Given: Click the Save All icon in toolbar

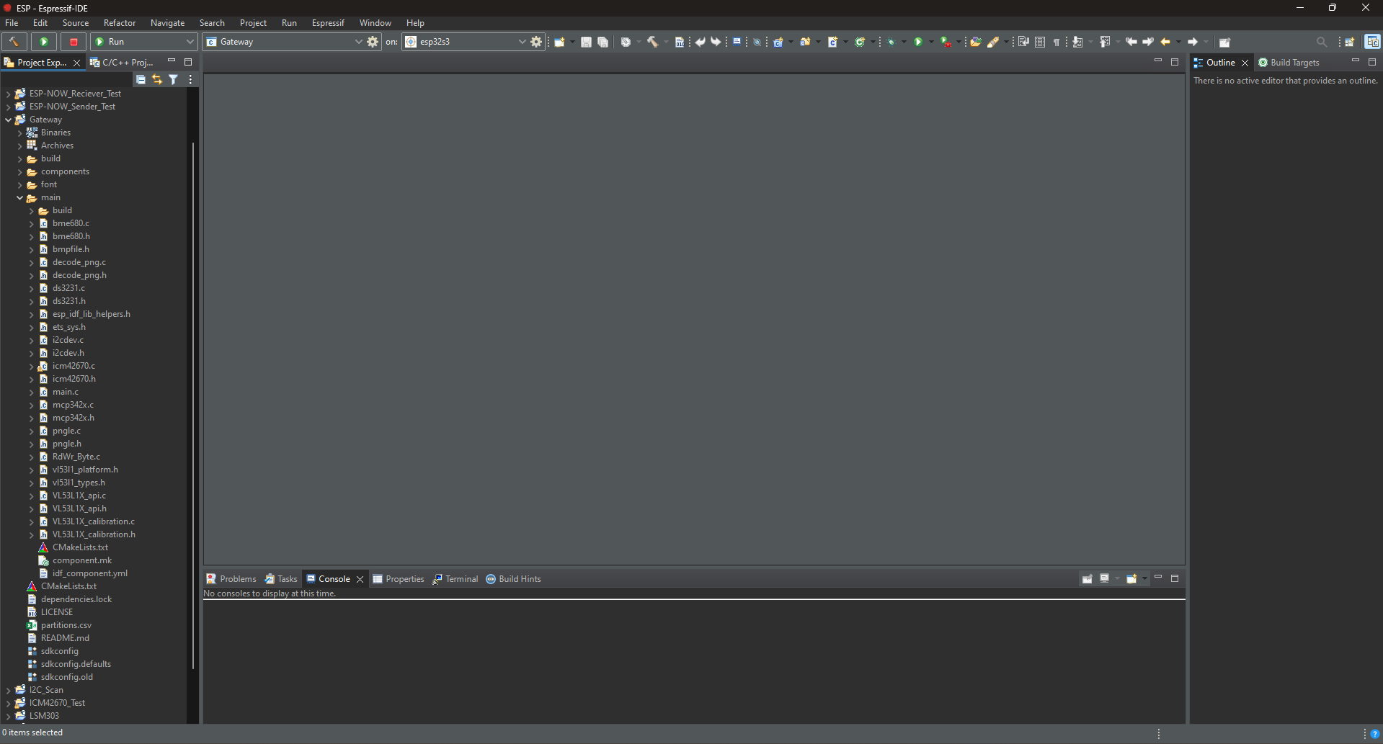Looking at the screenshot, I should [602, 42].
